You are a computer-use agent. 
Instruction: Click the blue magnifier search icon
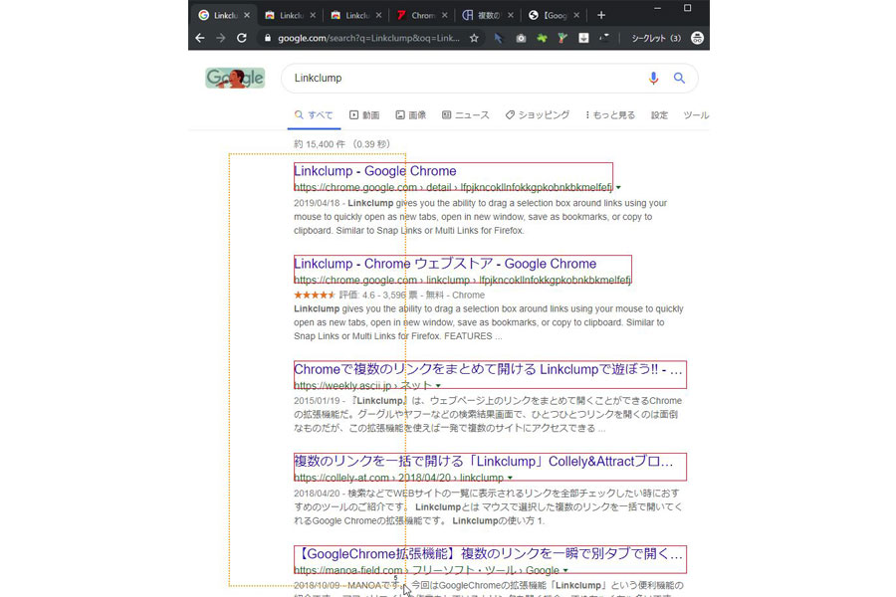coord(680,79)
